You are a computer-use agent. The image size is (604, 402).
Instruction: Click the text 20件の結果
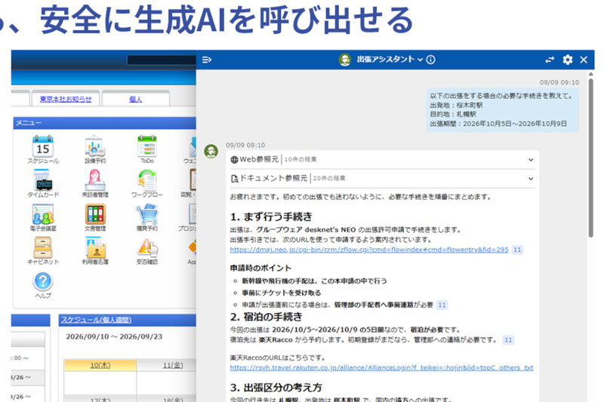[329, 179]
